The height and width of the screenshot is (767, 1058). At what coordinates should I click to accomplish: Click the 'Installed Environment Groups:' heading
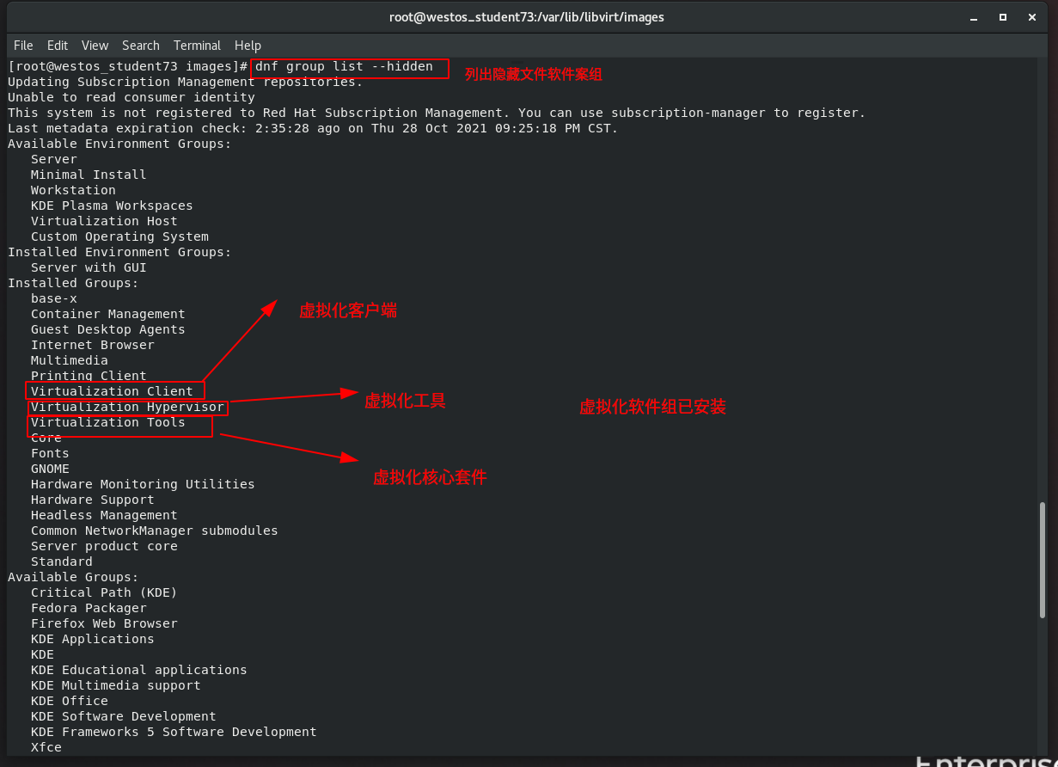pyautogui.click(x=119, y=252)
